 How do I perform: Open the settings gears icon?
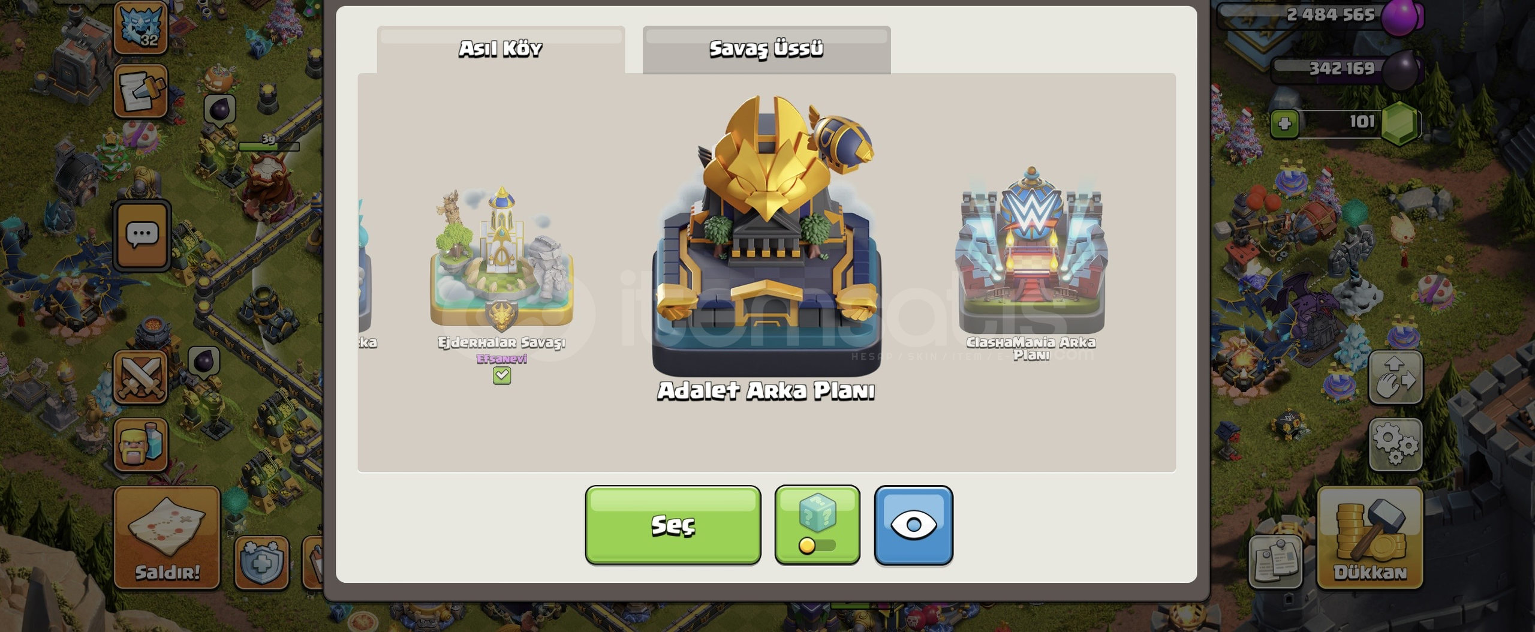coord(1396,444)
